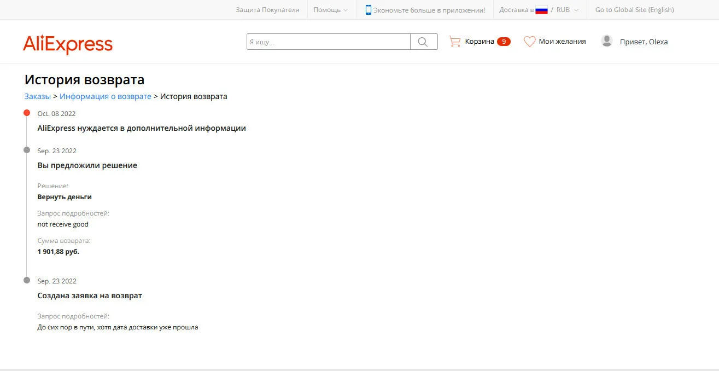
Task: Open Мои желания wishlist
Action: point(562,42)
